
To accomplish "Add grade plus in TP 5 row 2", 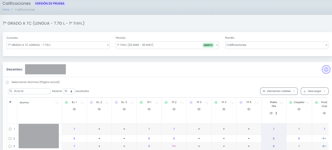I will [249, 138].
